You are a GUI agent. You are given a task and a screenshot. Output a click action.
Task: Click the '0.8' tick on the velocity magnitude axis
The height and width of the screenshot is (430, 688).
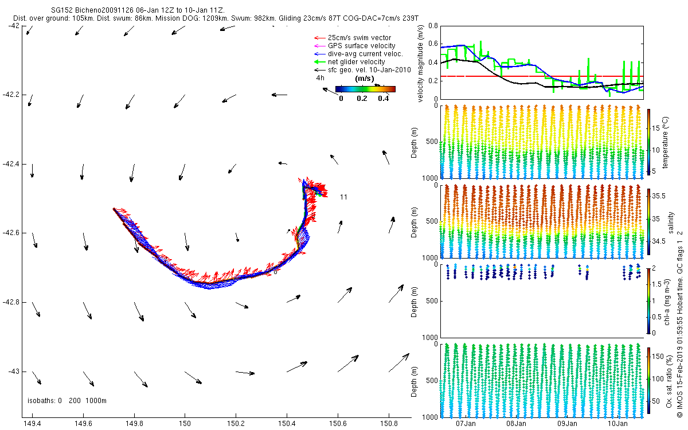click(433, 26)
